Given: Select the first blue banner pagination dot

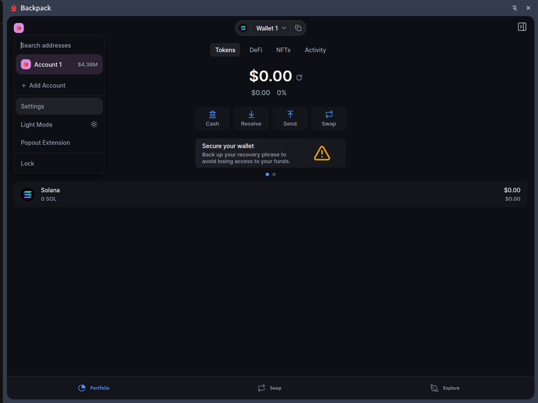Looking at the screenshot, I should (x=267, y=174).
